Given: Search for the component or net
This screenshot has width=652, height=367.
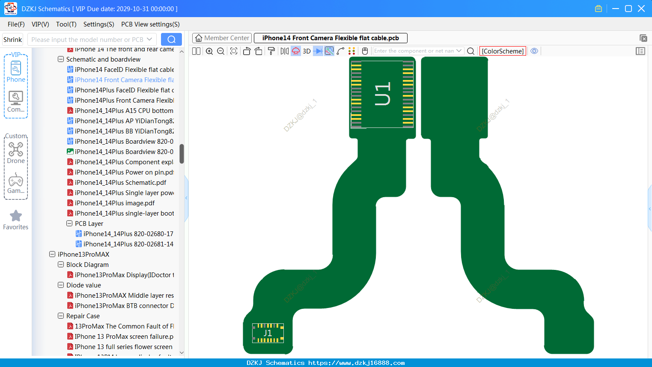Looking at the screenshot, I should [x=470, y=51].
